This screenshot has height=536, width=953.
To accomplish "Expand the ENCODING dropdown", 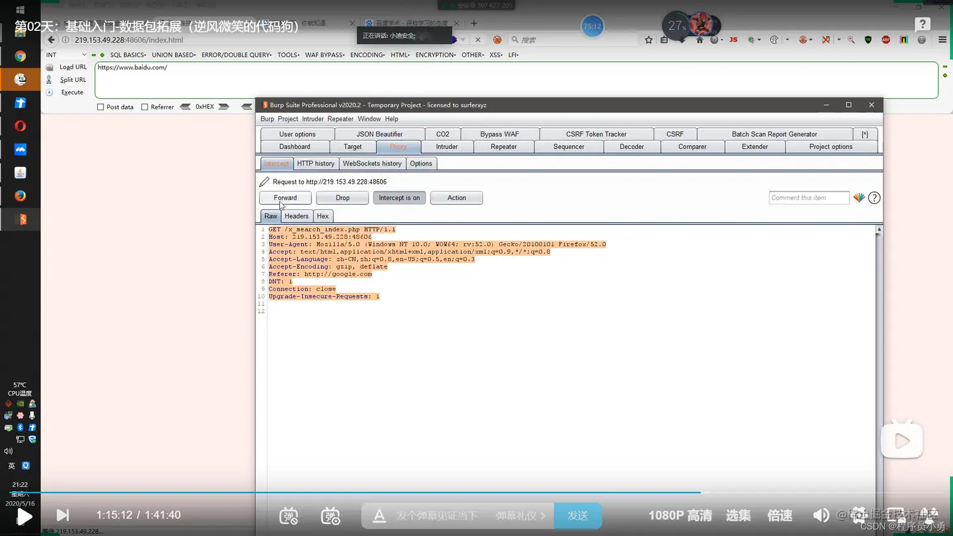I will [x=367, y=55].
